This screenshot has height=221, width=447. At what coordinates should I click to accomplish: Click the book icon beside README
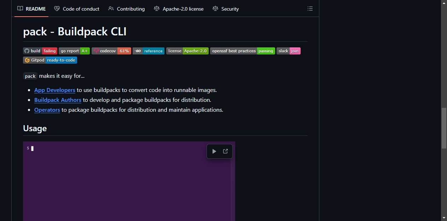click(x=20, y=8)
